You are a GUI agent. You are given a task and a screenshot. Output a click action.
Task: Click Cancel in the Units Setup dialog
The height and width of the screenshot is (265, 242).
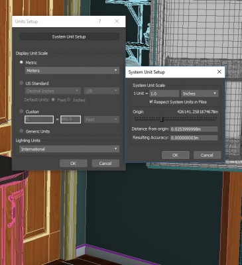click(x=105, y=164)
